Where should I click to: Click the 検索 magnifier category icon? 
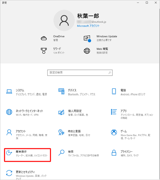coord(61,153)
